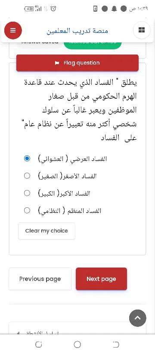Image resolution: width=155 pixels, height=355 pixels.
Task: Tap the download notification icon
Action: [95, 9]
